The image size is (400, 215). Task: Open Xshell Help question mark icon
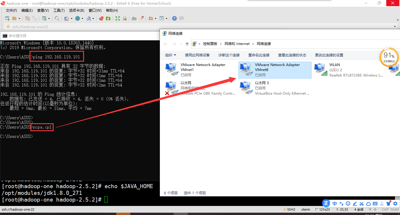tap(175, 18)
